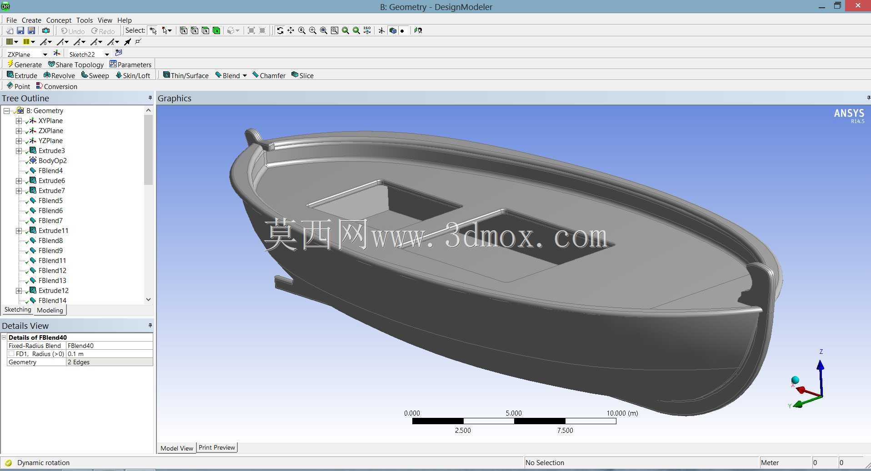This screenshot has height=471, width=871.
Task: Click the Expand Face Selection icon
Action: pos(251,30)
